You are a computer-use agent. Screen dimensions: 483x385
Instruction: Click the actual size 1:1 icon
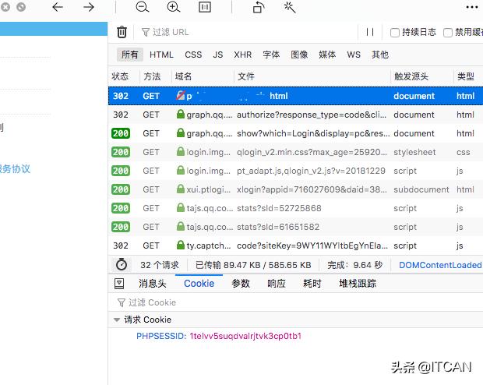click(x=205, y=7)
